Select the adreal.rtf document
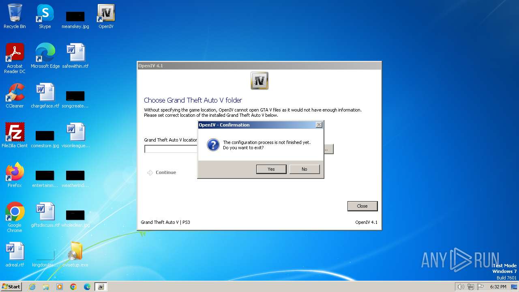 15,255
